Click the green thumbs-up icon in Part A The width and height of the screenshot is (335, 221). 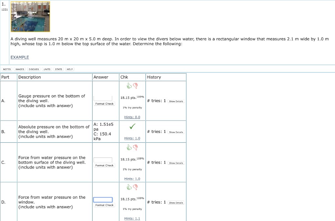(x=129, y=86)
